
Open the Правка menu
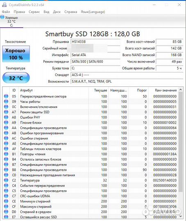coord(19,12)
